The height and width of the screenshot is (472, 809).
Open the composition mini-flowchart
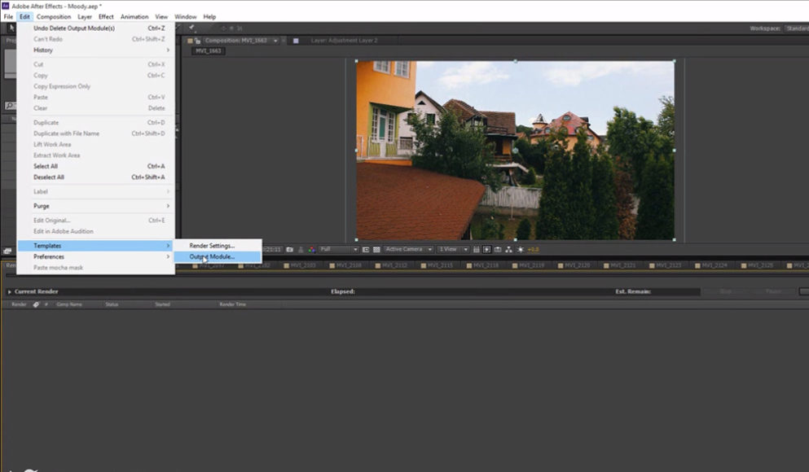(x=497, y=249)
